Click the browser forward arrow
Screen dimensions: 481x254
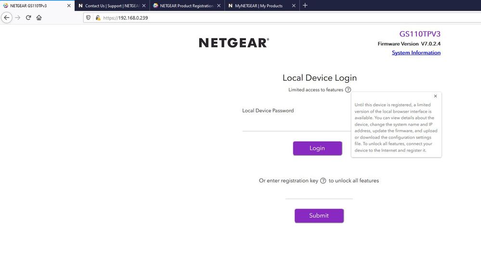point(18,18)
